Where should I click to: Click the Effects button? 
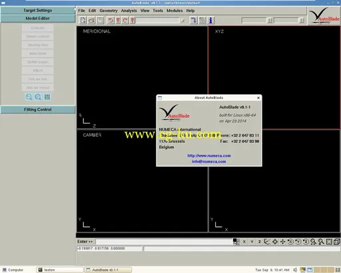point(38,71)
